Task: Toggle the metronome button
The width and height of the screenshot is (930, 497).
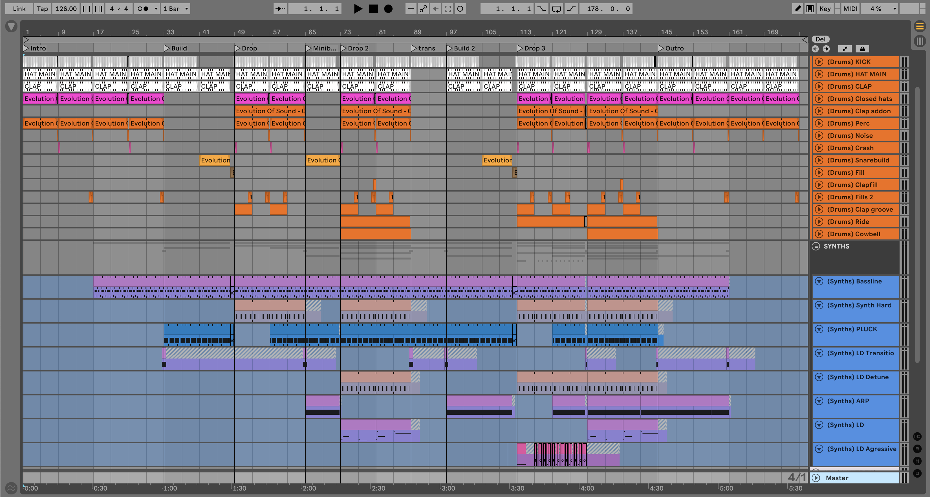Action: coord(143,9)
